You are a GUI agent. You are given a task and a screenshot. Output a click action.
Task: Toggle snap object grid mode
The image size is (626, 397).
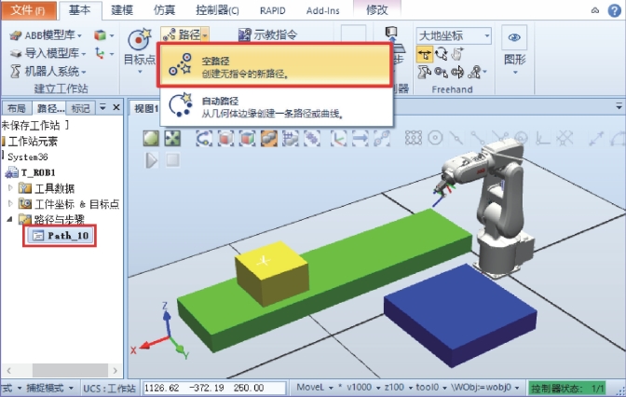coord(414,138)
